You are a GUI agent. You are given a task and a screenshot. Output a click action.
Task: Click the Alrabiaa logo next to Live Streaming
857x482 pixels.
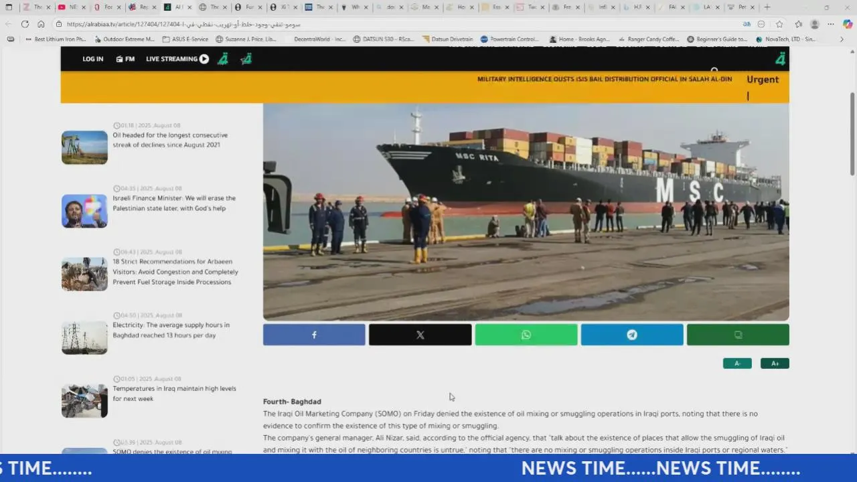pos(223,59)
